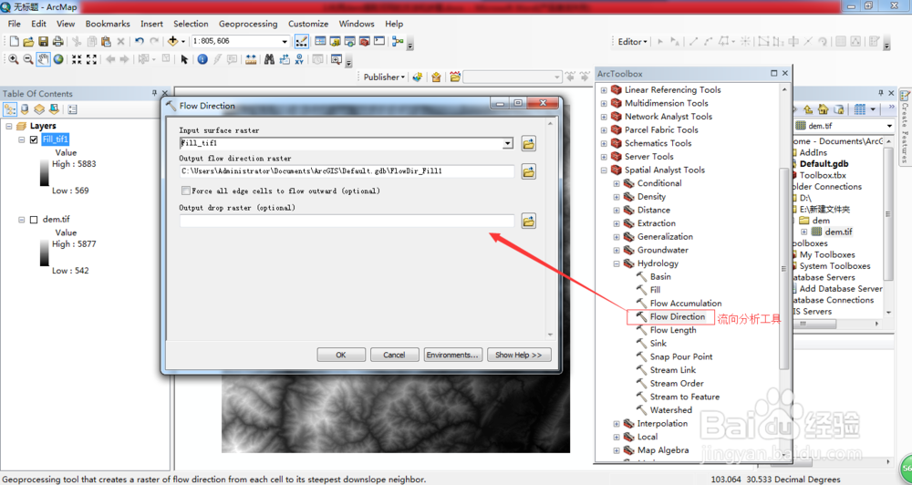Undo the last action
This screenshot has height=485, width=912.
click(140, 41)
